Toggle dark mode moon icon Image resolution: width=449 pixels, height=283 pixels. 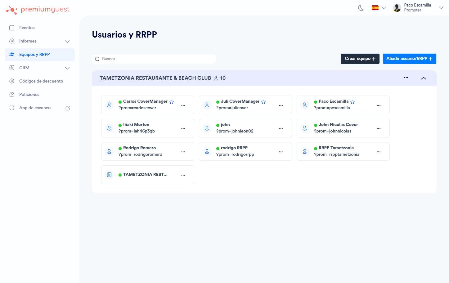[x=361, y=8]
